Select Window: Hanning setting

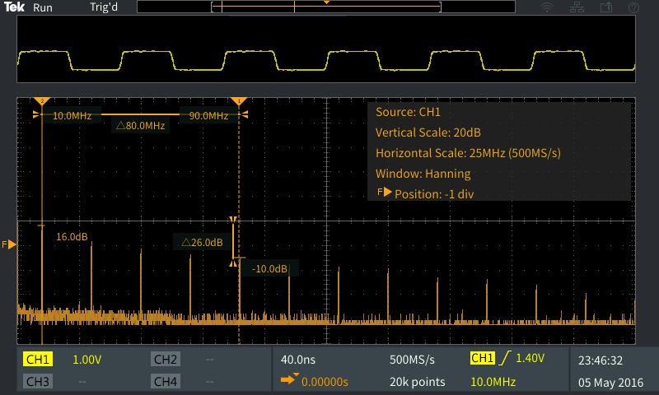point(423,174)
